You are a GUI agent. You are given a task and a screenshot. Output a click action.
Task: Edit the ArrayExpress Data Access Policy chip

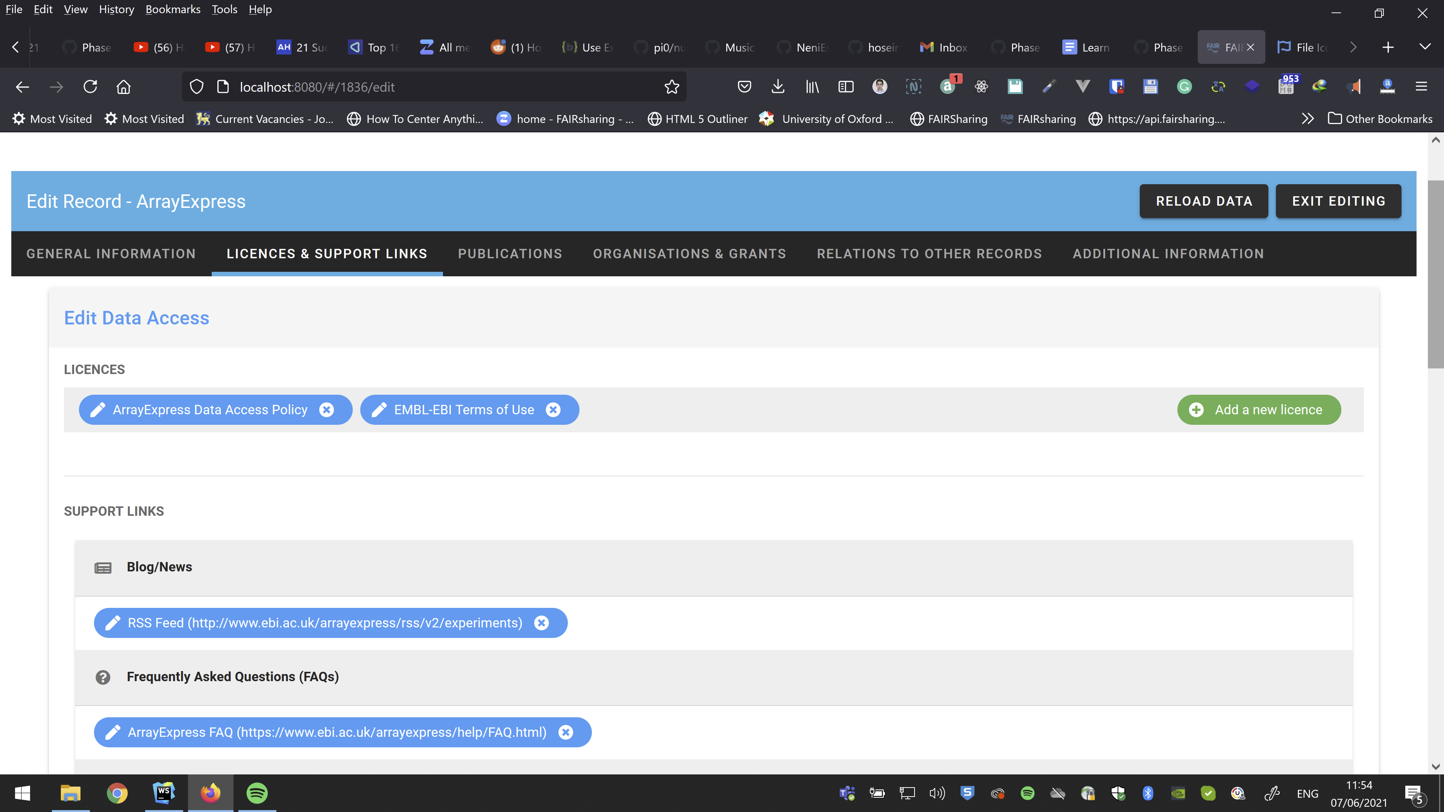(98, 410)
